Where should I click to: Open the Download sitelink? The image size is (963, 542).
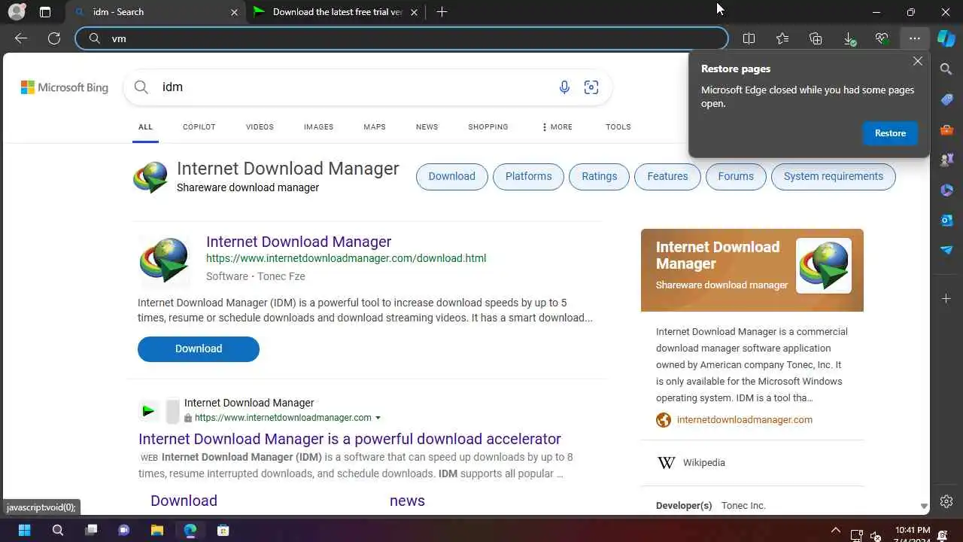pyautogui.click(x=184, y=501)
